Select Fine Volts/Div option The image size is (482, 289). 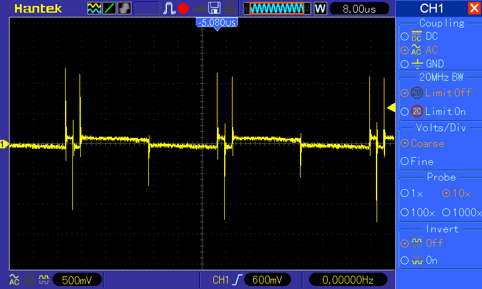coord(417,161)
